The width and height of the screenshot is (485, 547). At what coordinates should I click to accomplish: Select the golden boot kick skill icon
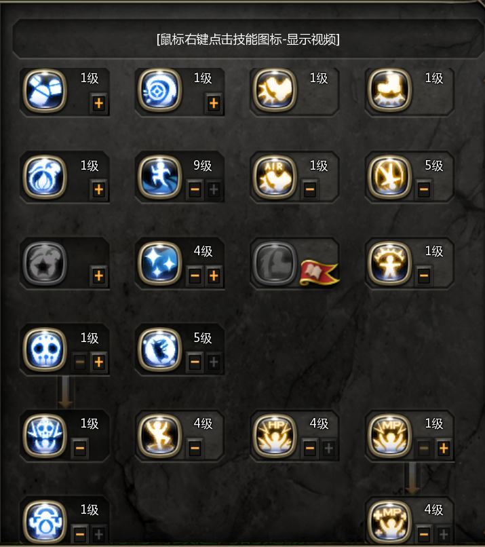(390, 90)
